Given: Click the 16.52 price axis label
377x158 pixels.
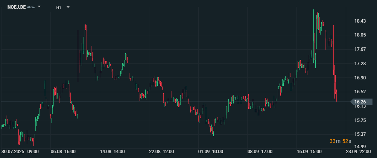Looking at the screenshot, I should (360, 92).
